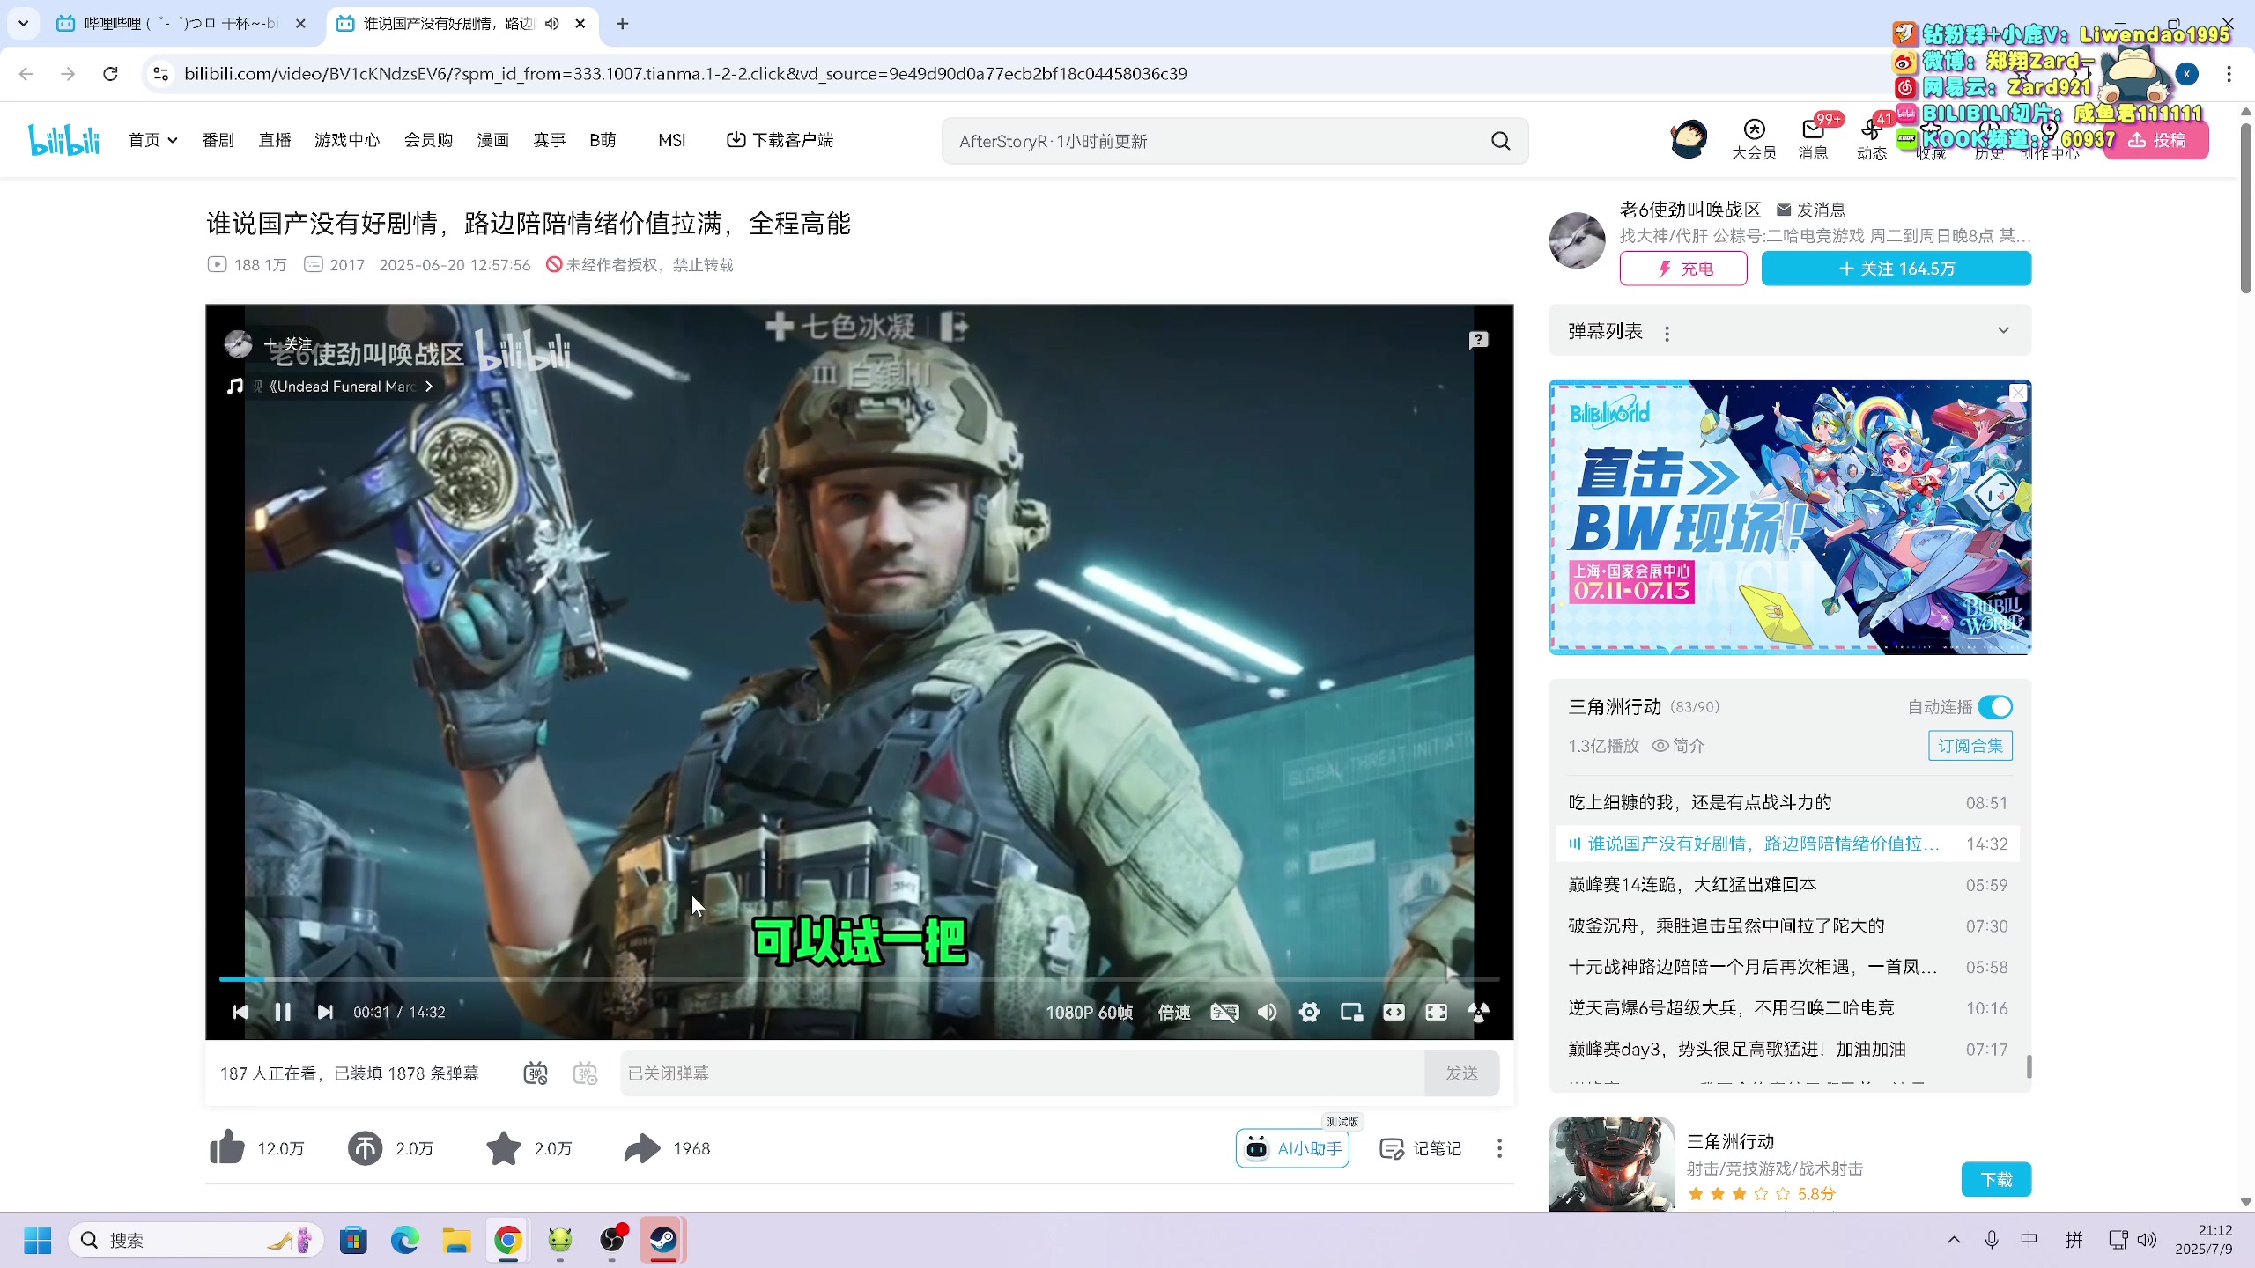Open 下载客户端 link
Viewport: 2255px width, 1268px height.
[780, 140]
